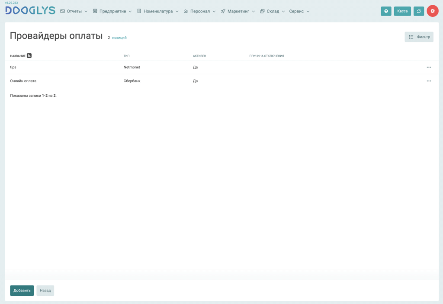Sort by the Название column header
This screenshot has width=443, height=304.
click(x=18, y=56)
